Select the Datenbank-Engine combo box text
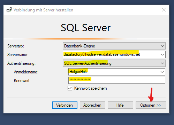174x125 pixels. [x=80, y=46]
